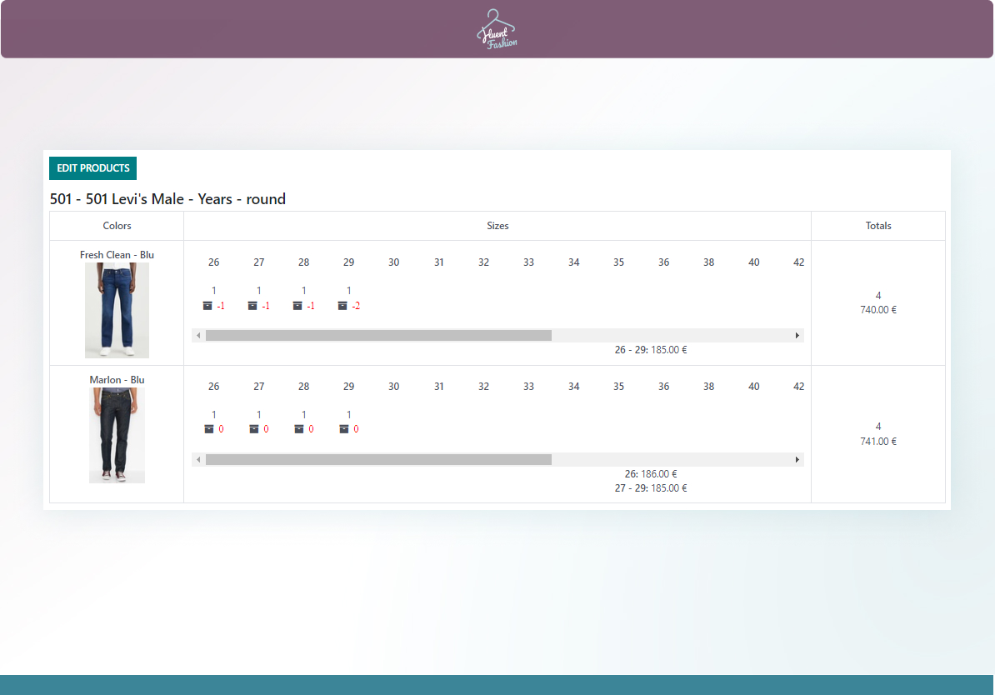Click stock box icon for Marlon size 28
Image resolution: width=995 pixels, height=695 pixels.
point(299,429)
